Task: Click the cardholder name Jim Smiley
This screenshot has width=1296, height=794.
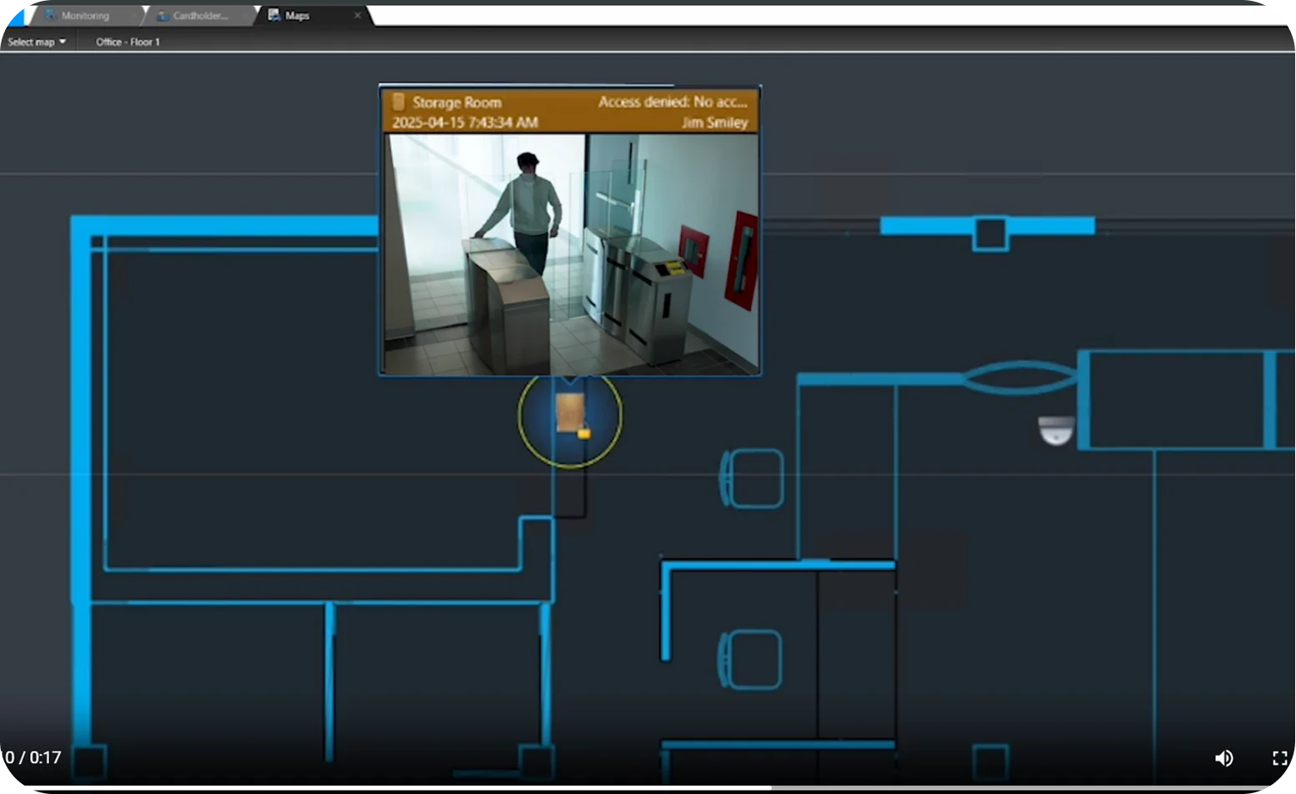Action: 714,123
